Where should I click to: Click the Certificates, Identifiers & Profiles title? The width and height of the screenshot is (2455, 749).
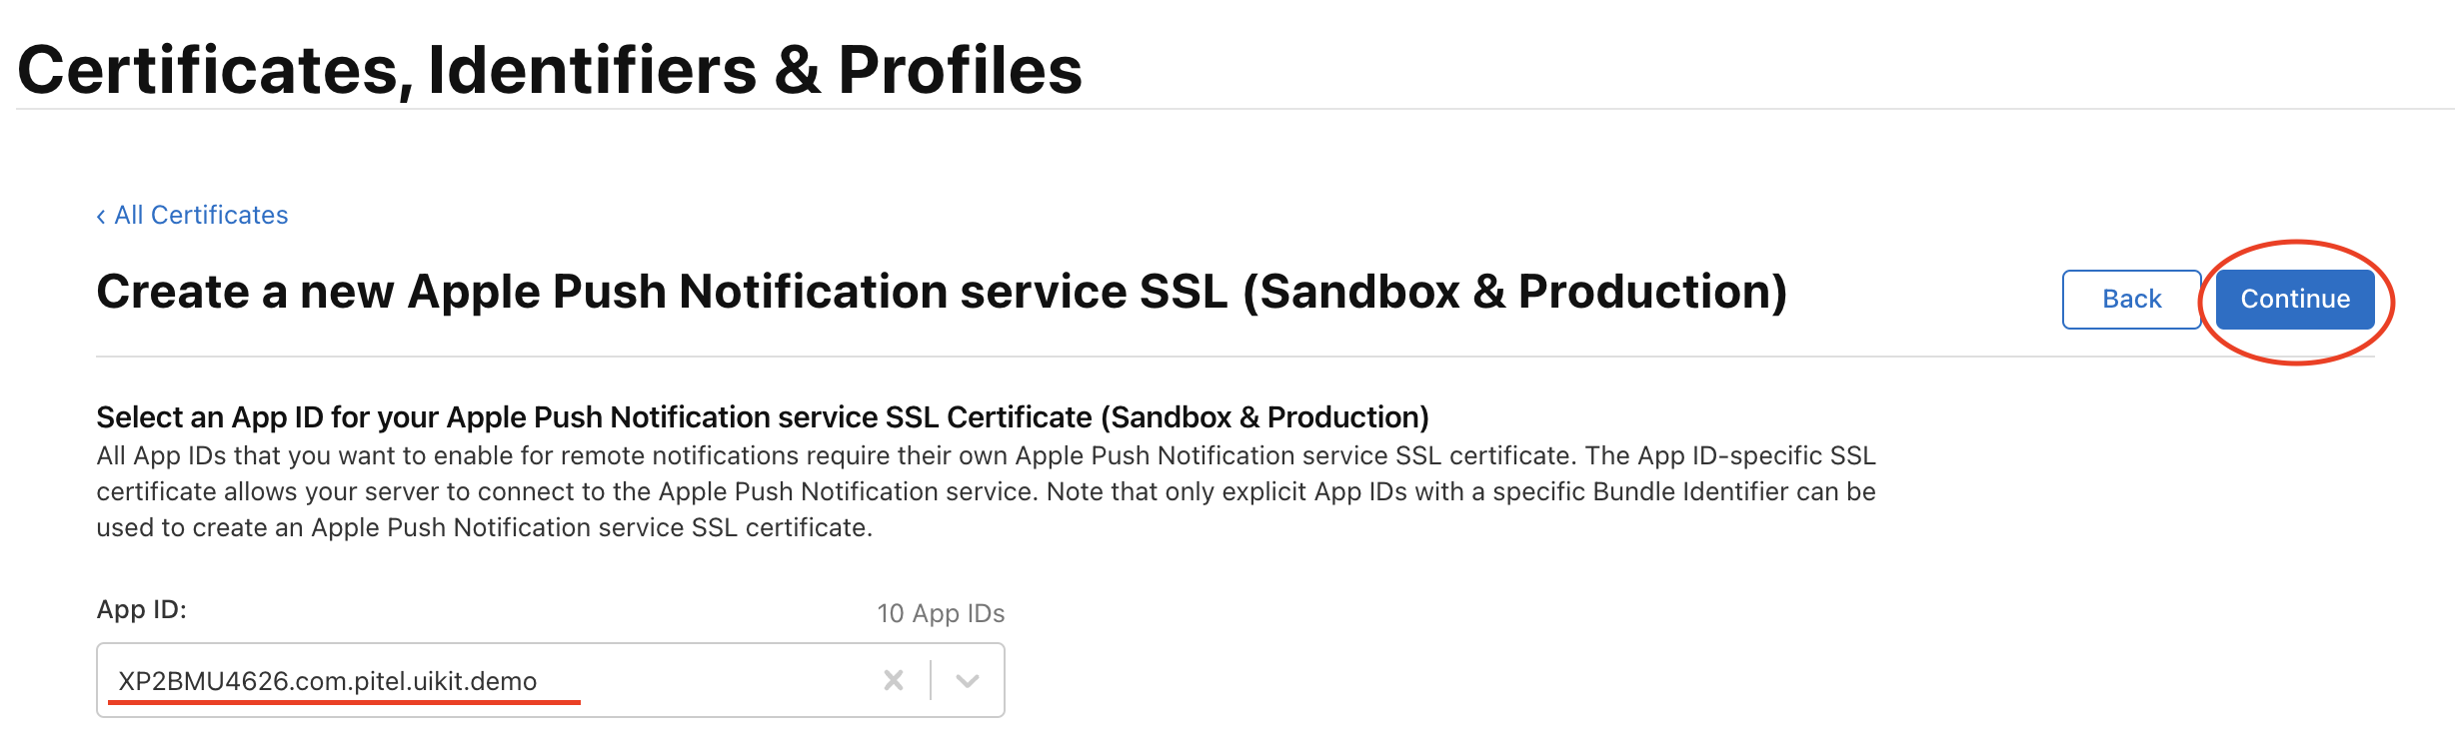tap(550, 70)
